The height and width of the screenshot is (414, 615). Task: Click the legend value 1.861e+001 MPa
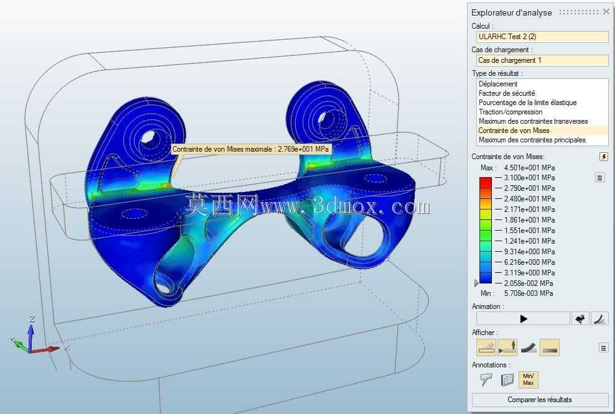point(529,220)
